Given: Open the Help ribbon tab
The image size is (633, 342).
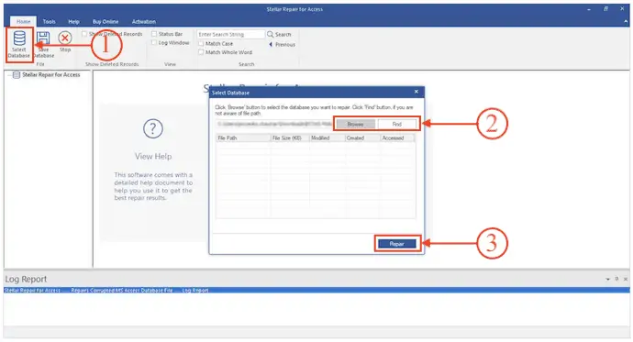Looking at the screenshot, I should [x=73, y=22].
